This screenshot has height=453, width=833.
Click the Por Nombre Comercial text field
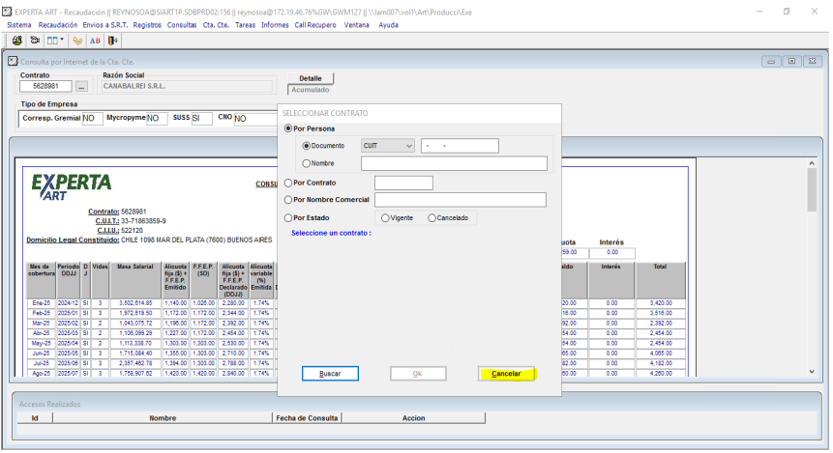click(x=461, y=200)
